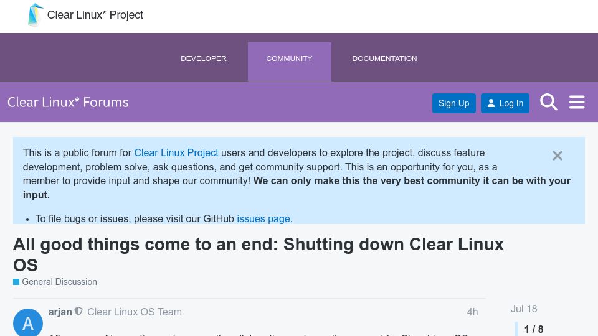Open the General Discussion category link
This screenshot has width=598, height=336.
pyautogui.click(x=60, y=282)
